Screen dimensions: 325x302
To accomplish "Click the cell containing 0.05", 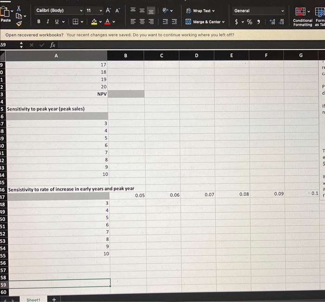I will coord(128,196).
